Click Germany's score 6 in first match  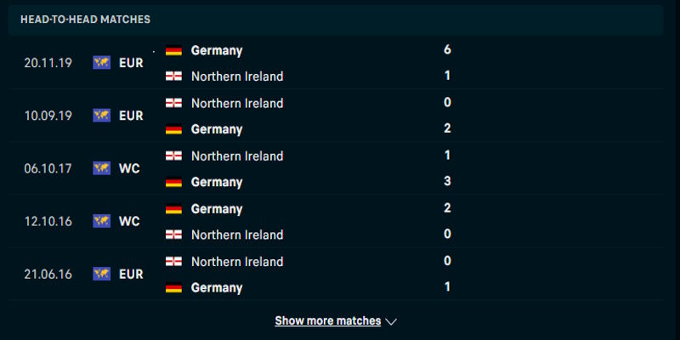click(x=447, y=49)
